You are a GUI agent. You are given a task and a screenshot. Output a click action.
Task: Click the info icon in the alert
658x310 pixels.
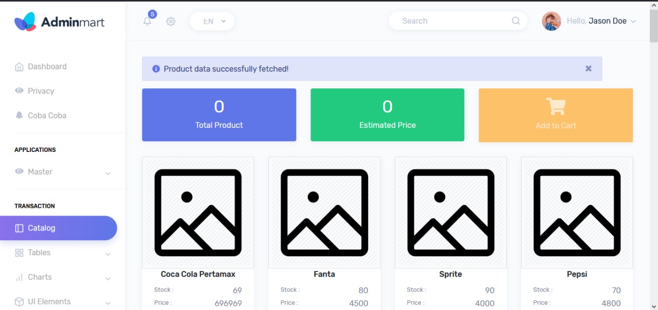(x=156, y=69)
